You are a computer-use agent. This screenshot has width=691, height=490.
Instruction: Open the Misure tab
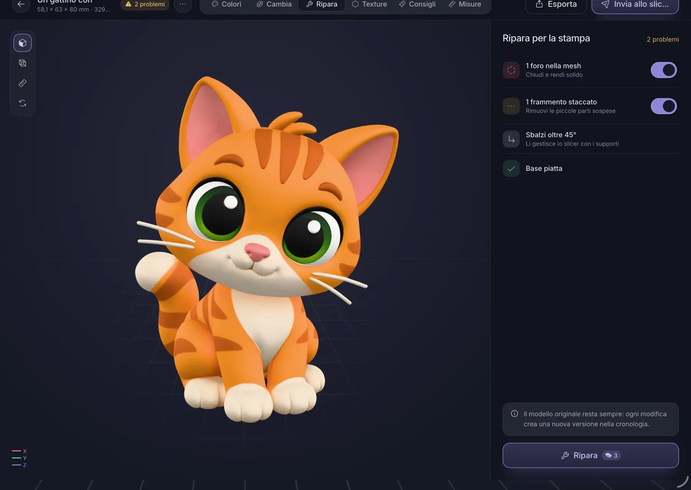coord(465,4)
